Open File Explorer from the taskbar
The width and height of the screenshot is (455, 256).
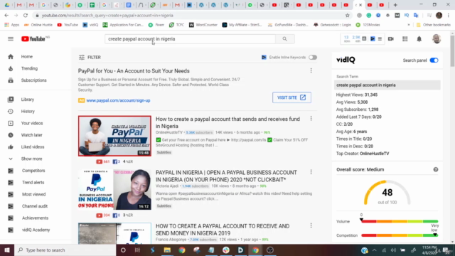pyautogui.click(x=167, y=250)
